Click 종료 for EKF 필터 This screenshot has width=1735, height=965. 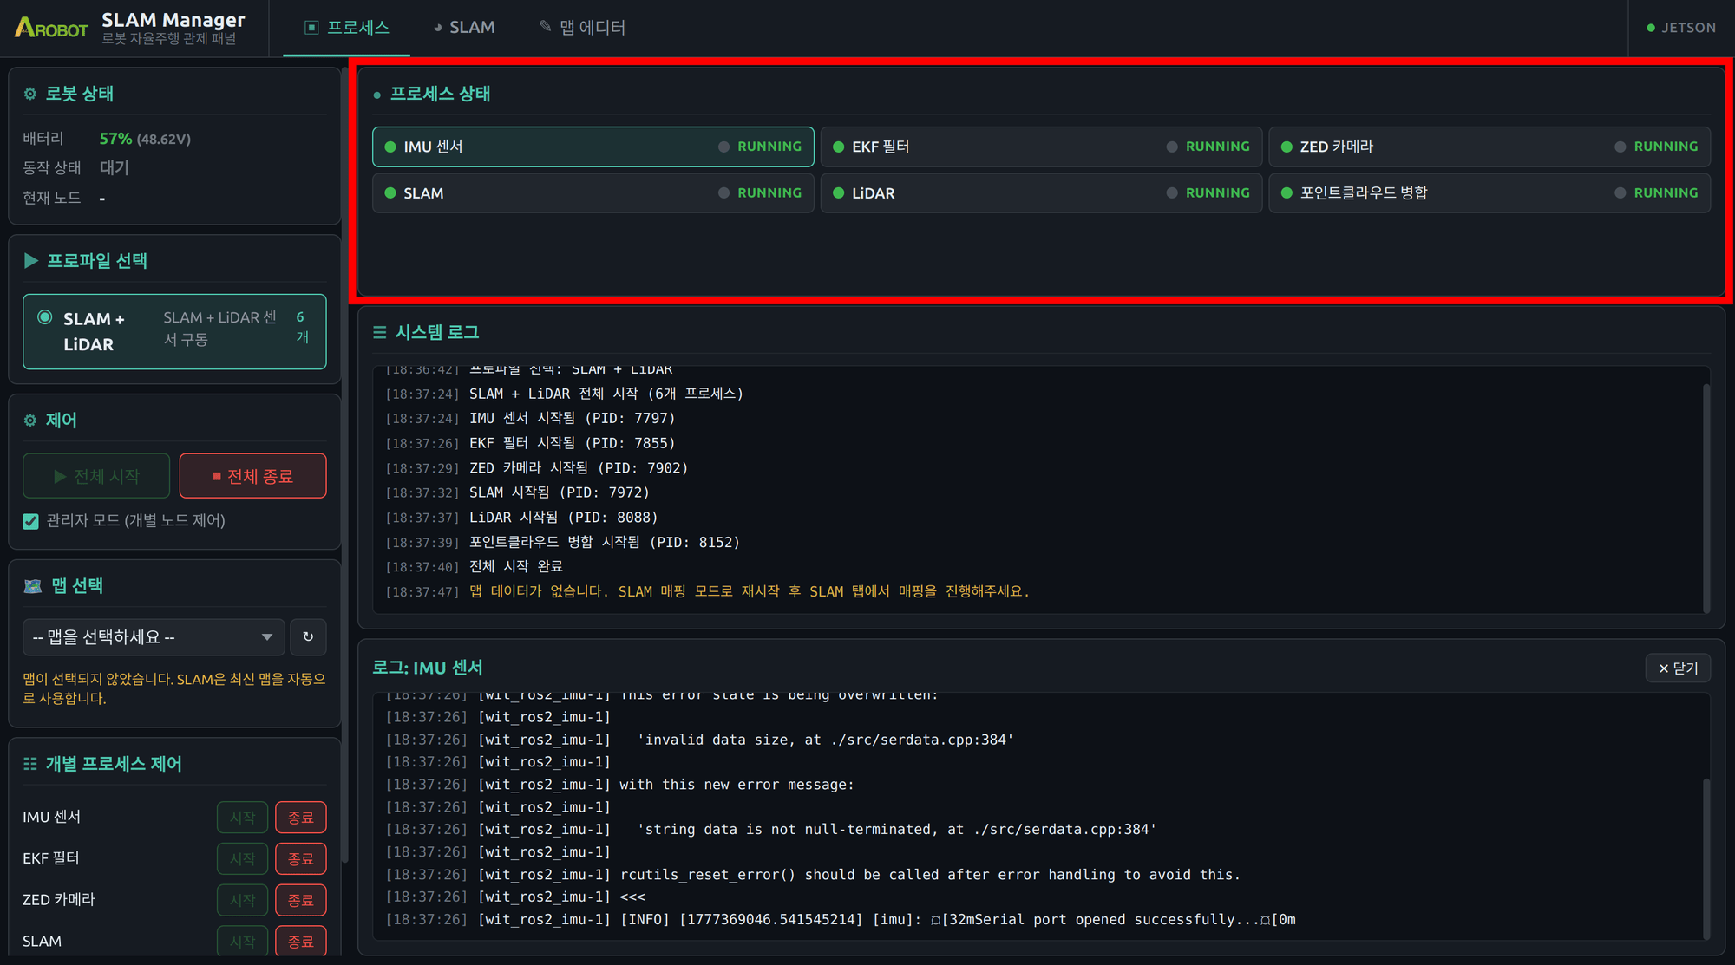click(301, 859)
